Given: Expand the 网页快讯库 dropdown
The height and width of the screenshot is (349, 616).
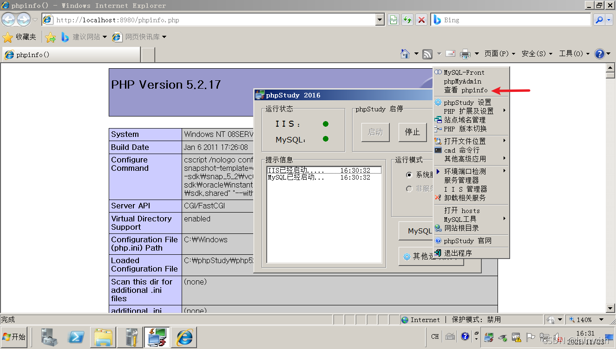Looking at the screenshot, I should pos(164,37).
